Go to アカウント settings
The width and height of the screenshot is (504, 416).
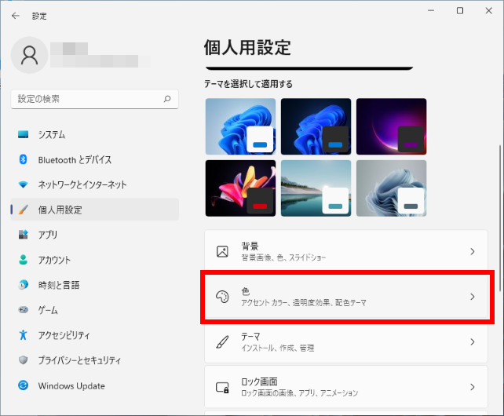point(94,260)
